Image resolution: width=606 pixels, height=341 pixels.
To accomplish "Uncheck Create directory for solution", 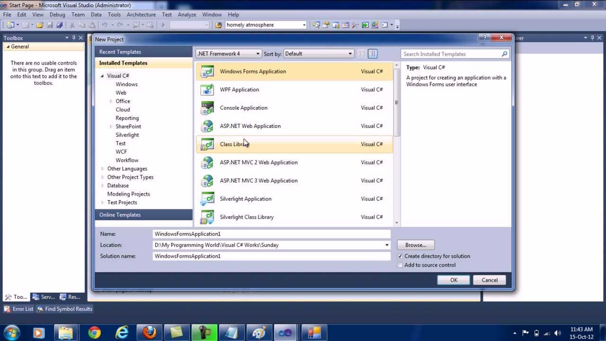I will tap(400, 256).
